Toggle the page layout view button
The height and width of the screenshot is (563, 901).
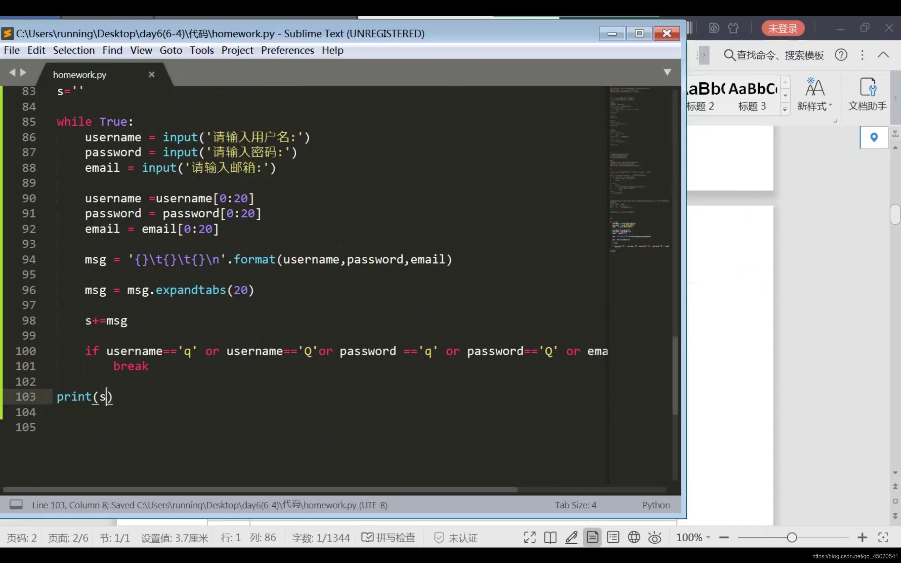pyautogui.click(x=592, y=537)
